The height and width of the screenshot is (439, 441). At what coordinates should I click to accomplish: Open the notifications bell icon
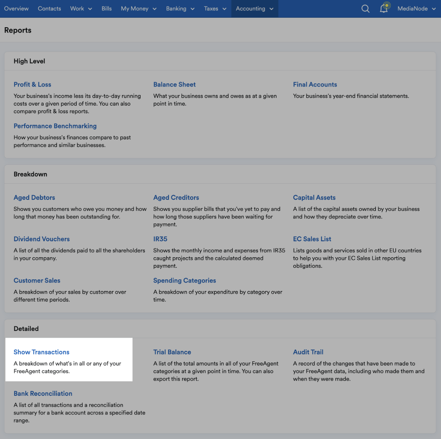click(x=384, y=8)
